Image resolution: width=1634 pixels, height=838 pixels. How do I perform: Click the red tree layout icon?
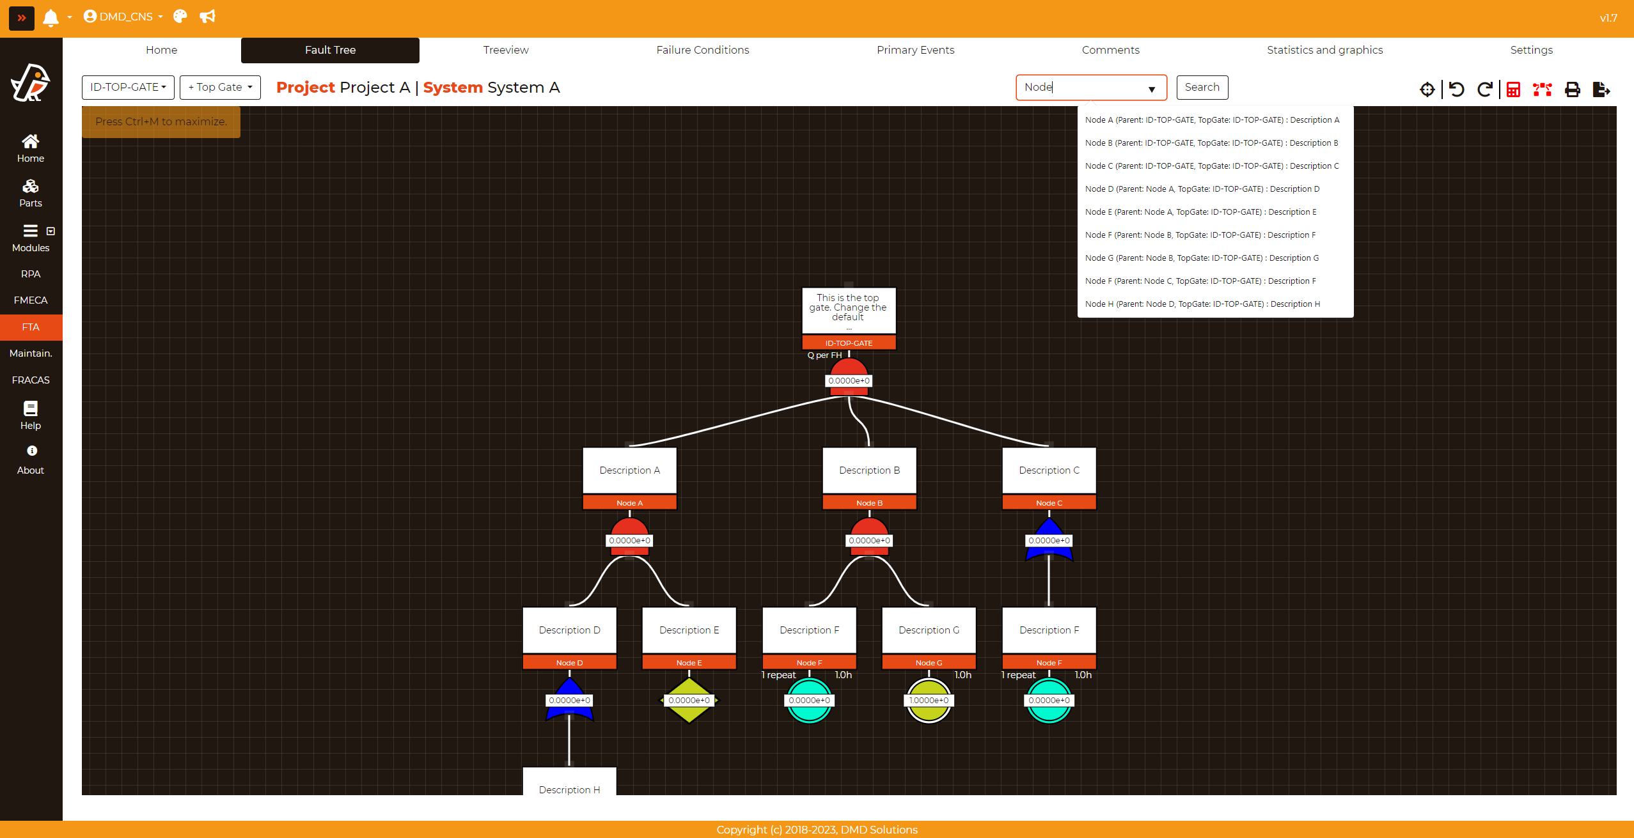click(1542, 89)
